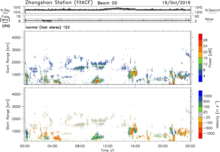This screenshot has width=220, height=152.
Task: Click power colorbar value 16
Action: coord(205,58)
